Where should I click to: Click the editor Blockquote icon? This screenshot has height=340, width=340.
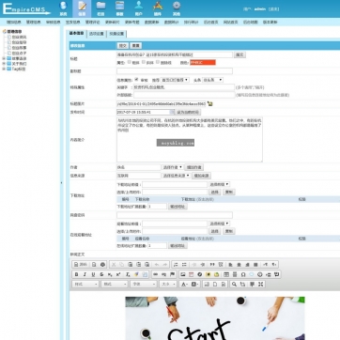(x=212, y=265)
